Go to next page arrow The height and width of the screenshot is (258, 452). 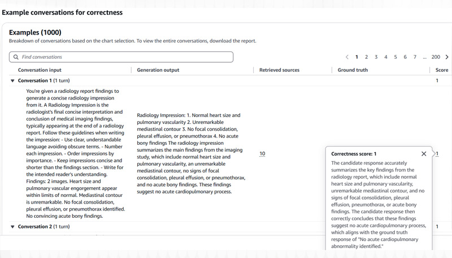tap(447, 57)
